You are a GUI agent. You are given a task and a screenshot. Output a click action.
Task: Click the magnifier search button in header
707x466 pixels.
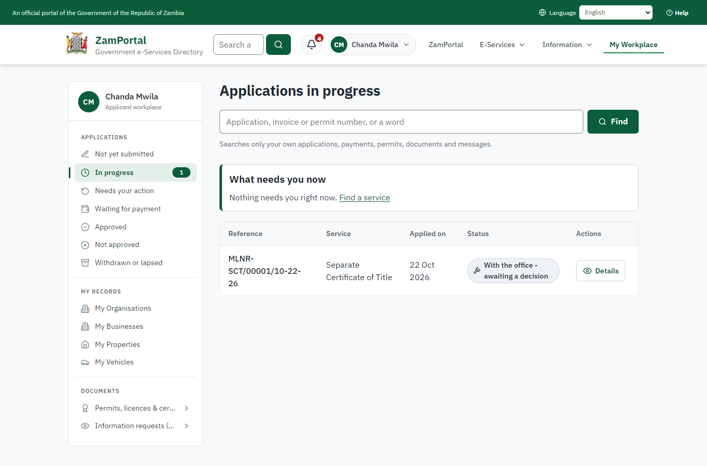click(x=278, y=45)
